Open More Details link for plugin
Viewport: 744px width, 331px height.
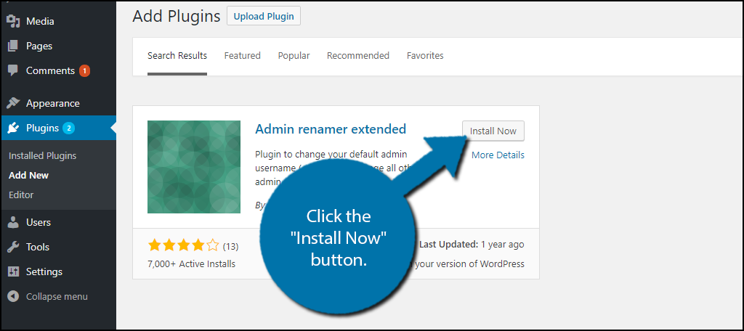(x=498, y=155)
